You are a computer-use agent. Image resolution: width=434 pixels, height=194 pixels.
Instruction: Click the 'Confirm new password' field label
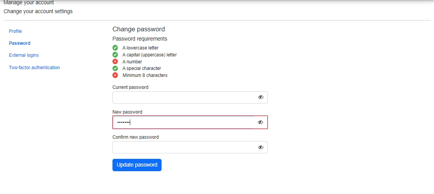135,137
